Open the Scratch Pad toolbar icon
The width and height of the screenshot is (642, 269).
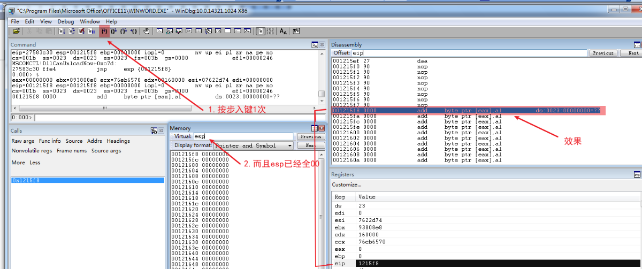pos(227,31)
